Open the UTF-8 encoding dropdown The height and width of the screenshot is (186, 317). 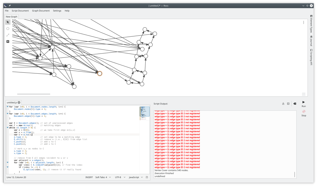point(120,177)
